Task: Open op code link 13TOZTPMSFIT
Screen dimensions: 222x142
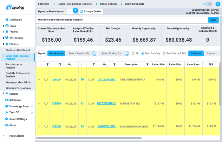Action: click(107, 80)
